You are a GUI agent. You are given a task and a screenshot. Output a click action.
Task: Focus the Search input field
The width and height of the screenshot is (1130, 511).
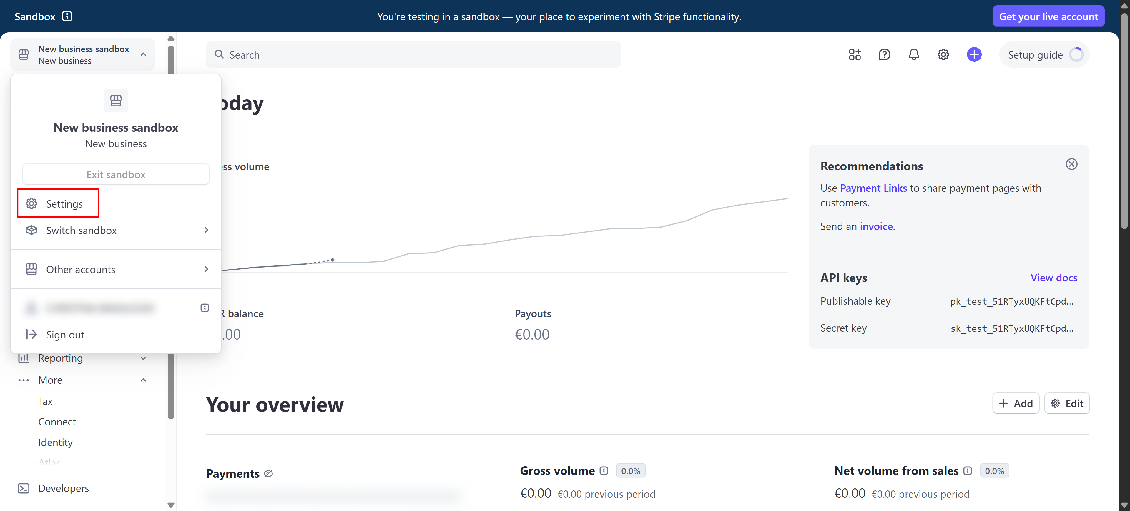(x=413, y=55)
